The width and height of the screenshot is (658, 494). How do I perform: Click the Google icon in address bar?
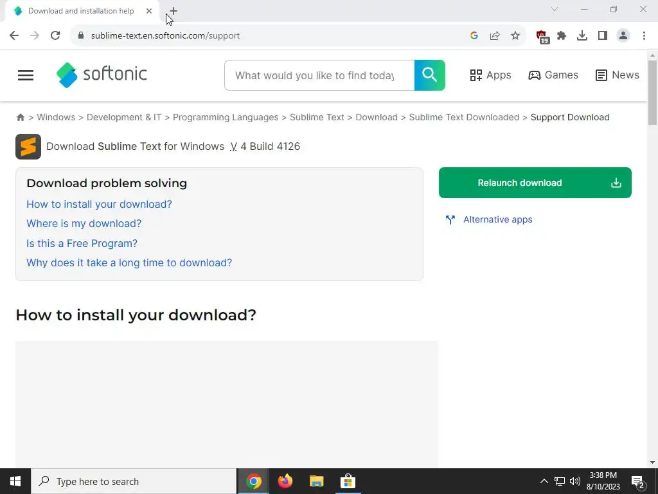point(474,36)
